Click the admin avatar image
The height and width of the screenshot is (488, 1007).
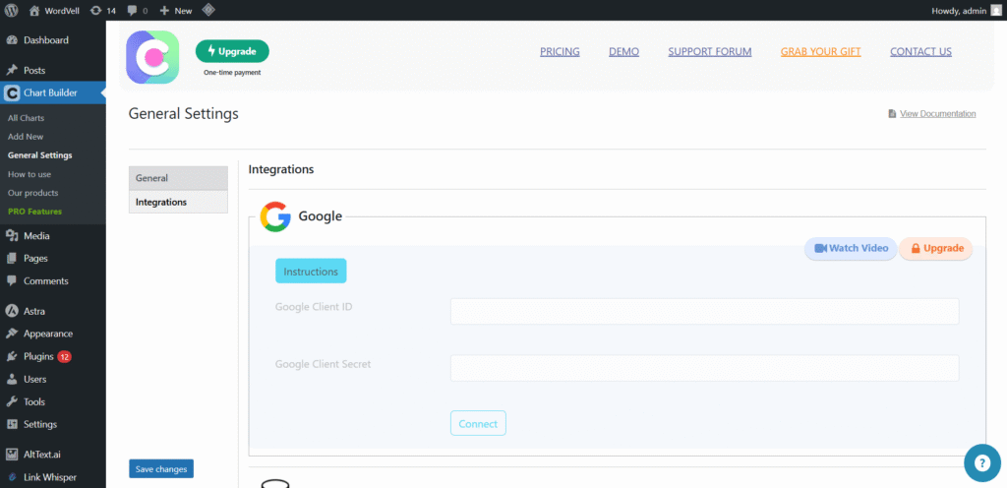(995, 10)
